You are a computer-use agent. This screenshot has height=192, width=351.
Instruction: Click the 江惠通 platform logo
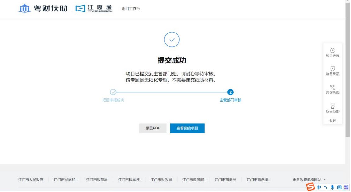click(x=94, y=8)
